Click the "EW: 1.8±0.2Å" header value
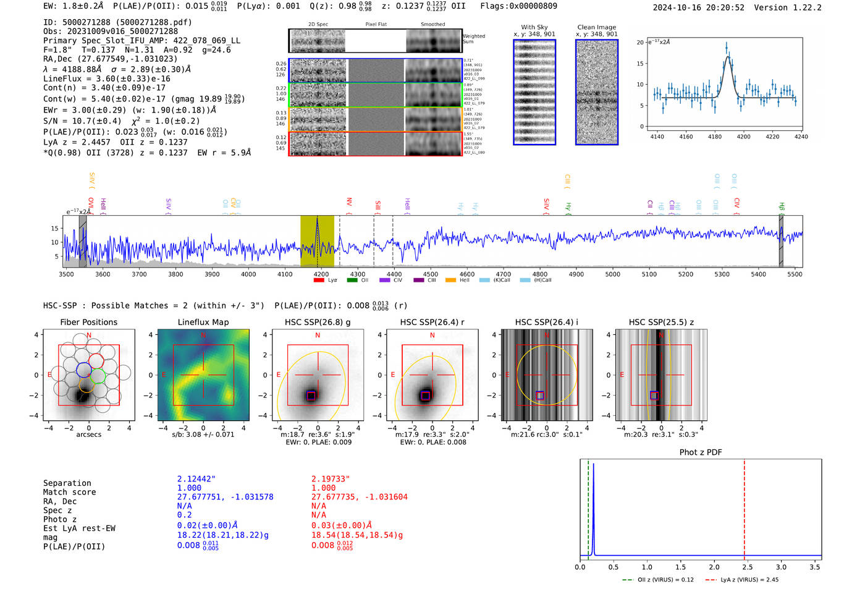The height and width of the screenshot is (589, 865). [x=74, y=6]
